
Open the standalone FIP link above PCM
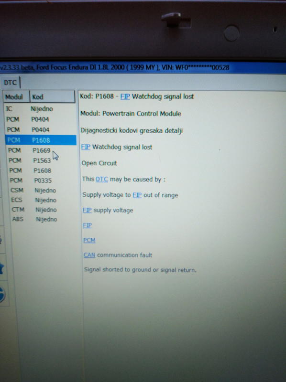pyautogui.click(x=88, y=225)
